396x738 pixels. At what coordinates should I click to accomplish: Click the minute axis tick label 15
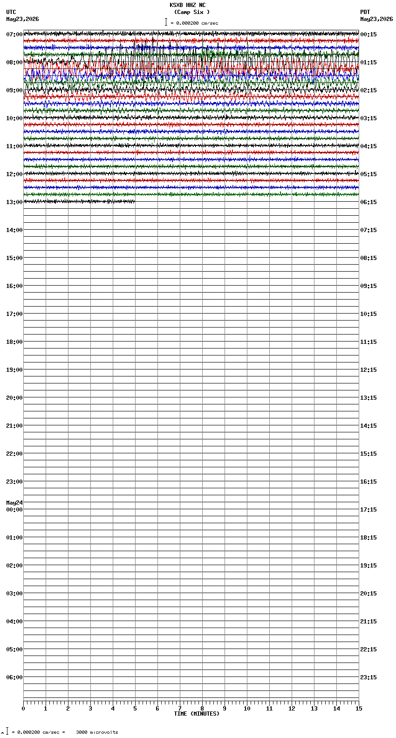coord(359,709)
